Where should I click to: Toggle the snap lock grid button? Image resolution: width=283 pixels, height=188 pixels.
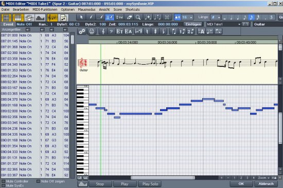178,17
